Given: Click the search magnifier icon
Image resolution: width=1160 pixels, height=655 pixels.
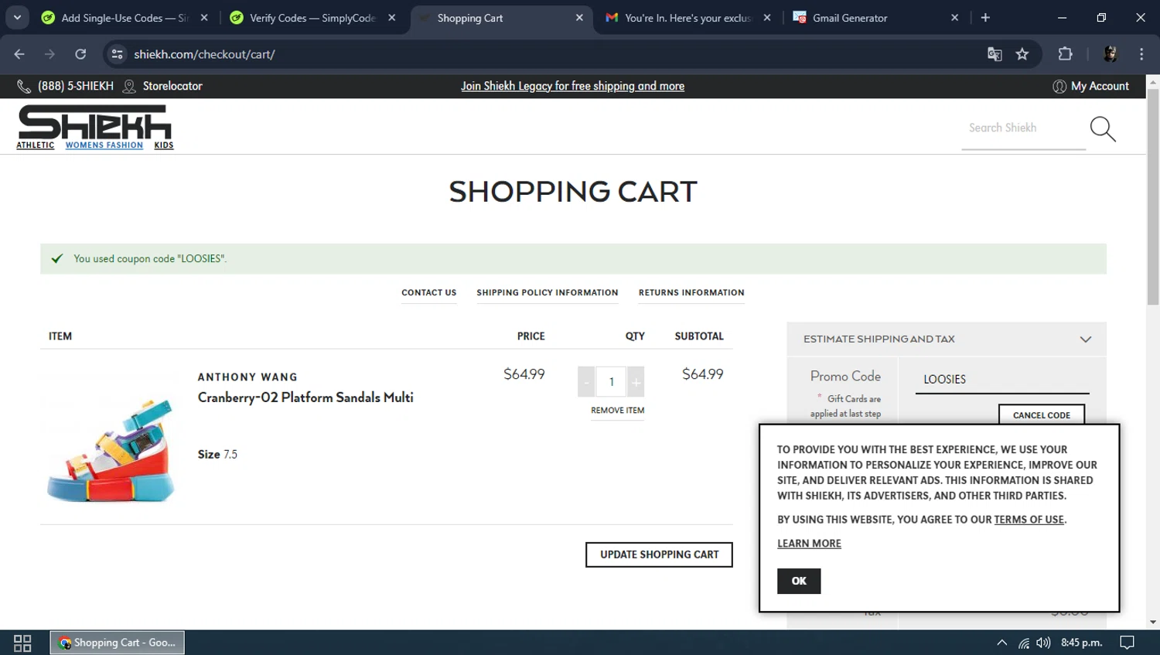Looking at the screenshot, I should [x=1103, y=129].
